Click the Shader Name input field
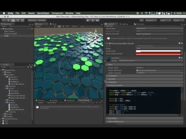This screenshot has height=139, width=186. pyautogui.click(x=159, y=68)
